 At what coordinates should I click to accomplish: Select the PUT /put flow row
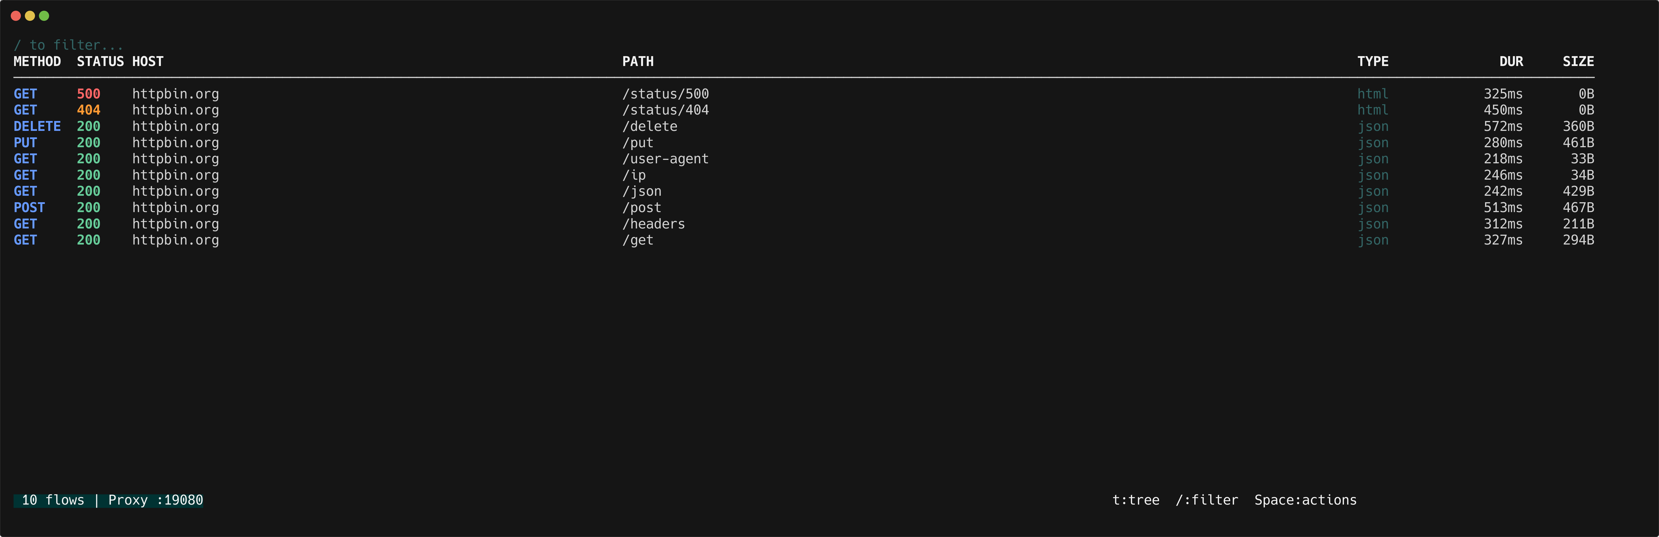pos(386,143)
